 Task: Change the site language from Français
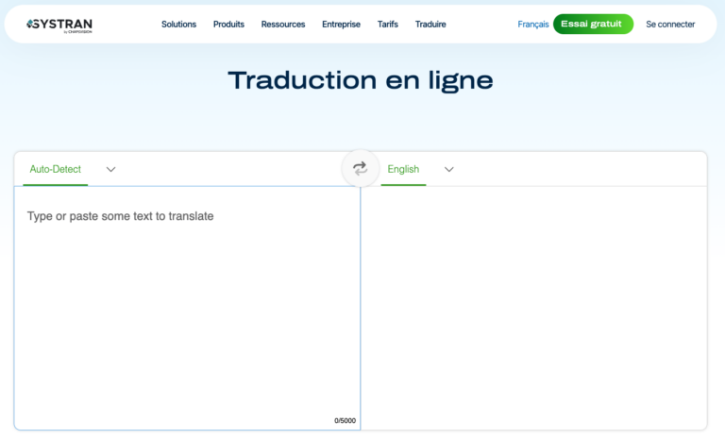[532, 25]
